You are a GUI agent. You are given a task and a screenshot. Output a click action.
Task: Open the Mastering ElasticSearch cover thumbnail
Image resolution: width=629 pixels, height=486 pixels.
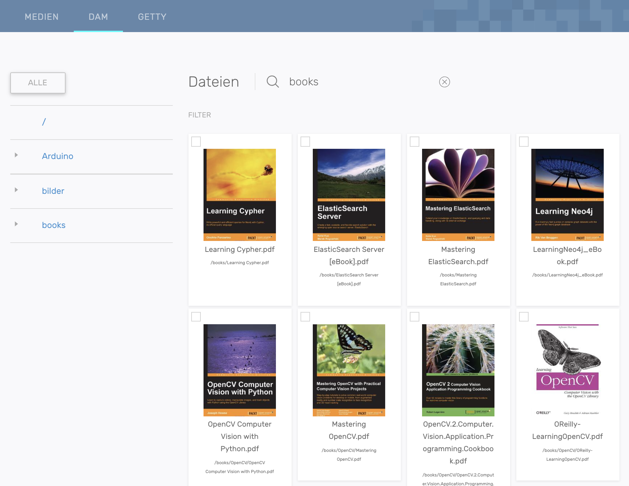458,195
